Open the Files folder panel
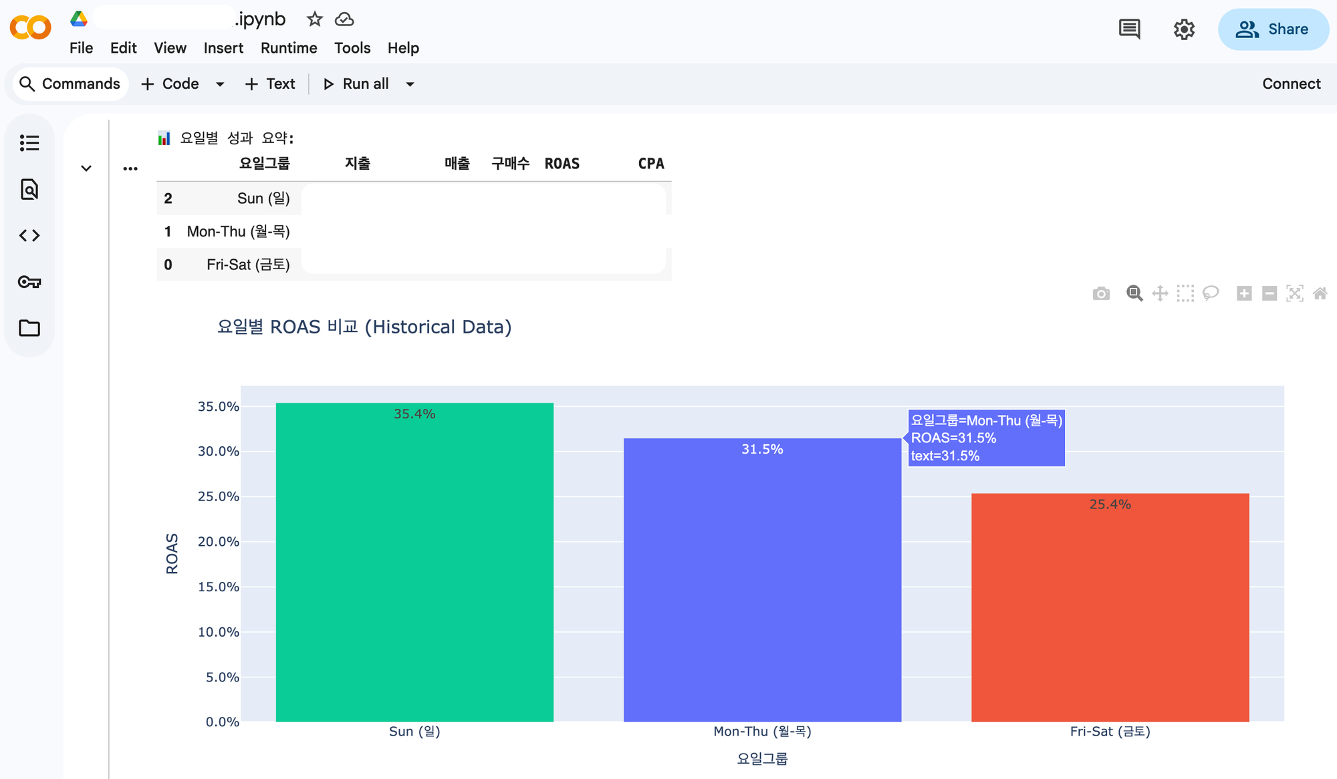Screen dimensions: 1337x779 click(x=29, y=328)
